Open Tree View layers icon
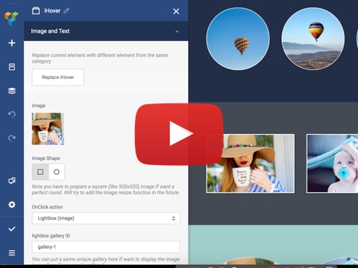Screen dimensions: 358x268 tap(12, 91)
